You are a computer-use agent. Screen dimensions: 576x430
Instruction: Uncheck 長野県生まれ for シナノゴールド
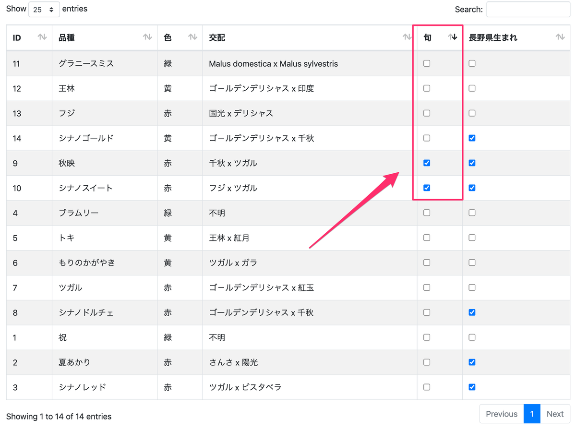click(471, 138)
